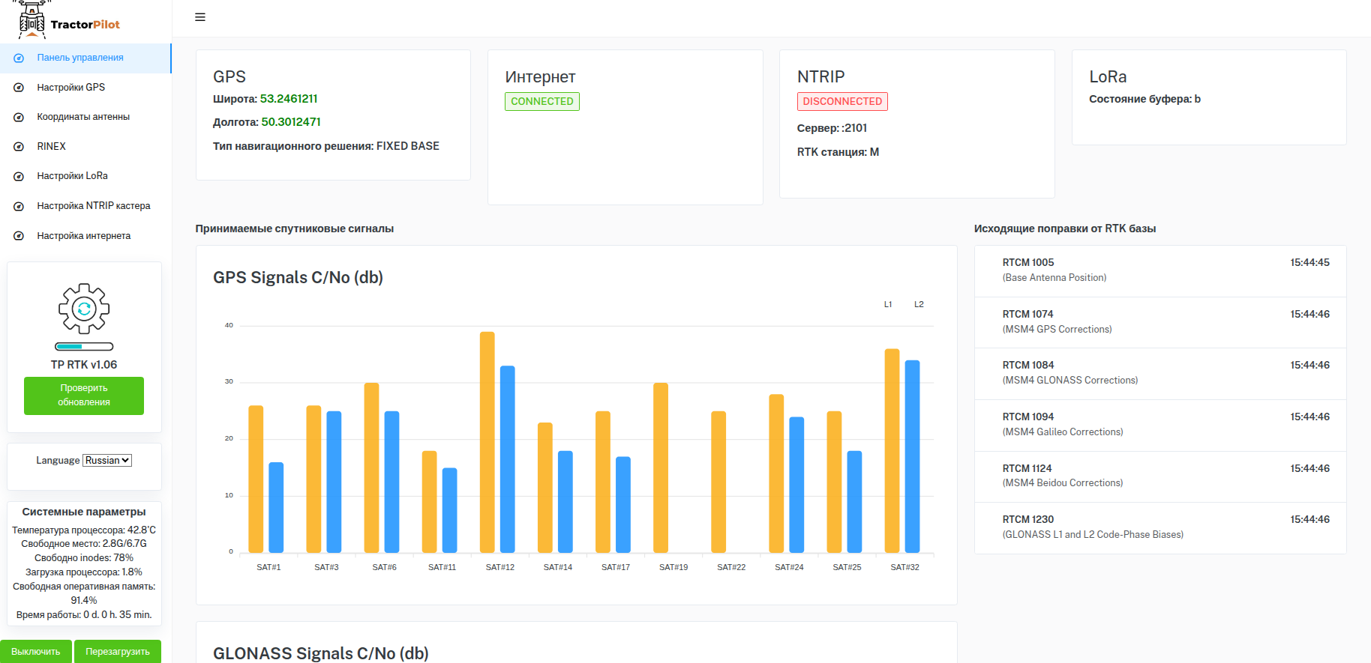Open Панель управления menu item
The width and height of the screenshot is (1371, 663).
click(x=80, y=58)
